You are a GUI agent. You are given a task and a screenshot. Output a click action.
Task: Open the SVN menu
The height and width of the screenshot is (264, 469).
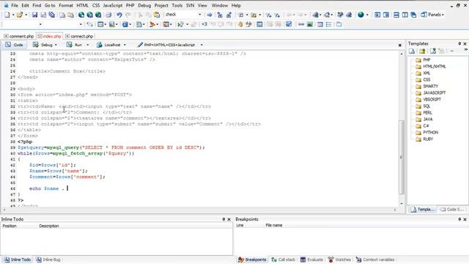coord(190,5)
